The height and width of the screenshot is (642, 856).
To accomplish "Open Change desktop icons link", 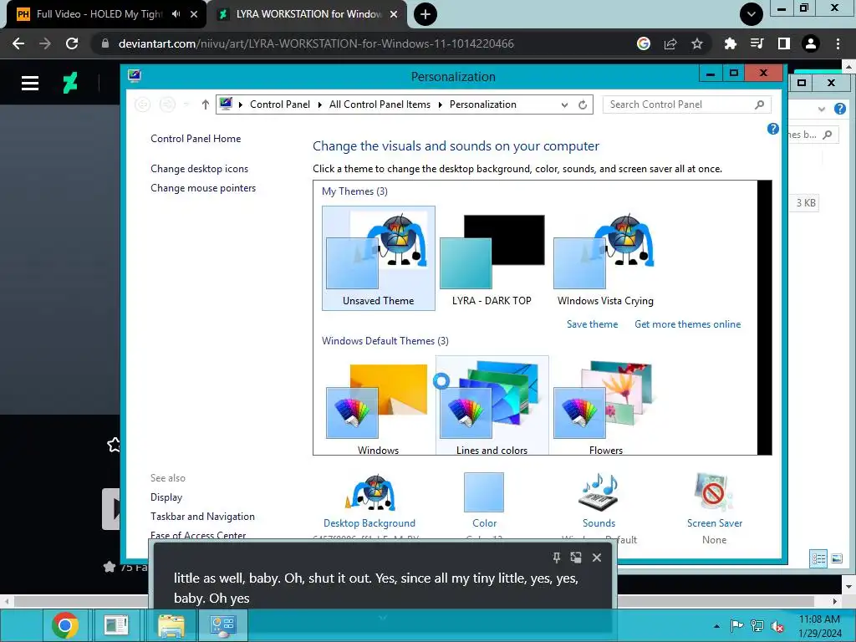I will 199,169.
